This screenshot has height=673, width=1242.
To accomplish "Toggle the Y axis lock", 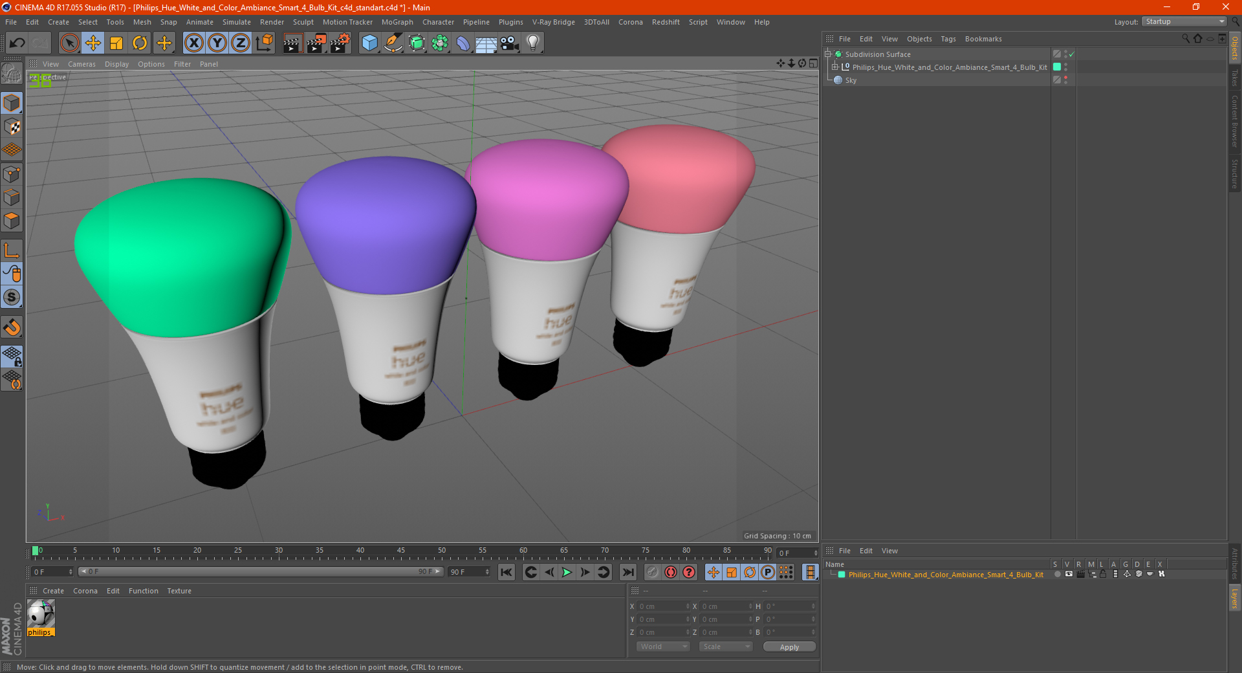I will [217, 43].
